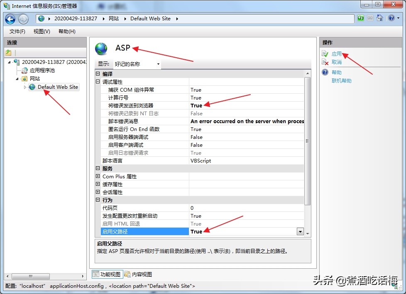Click 20200429-113827 breadcrumb segment
The image size is (406, 294).
click(x=76, y=19)
